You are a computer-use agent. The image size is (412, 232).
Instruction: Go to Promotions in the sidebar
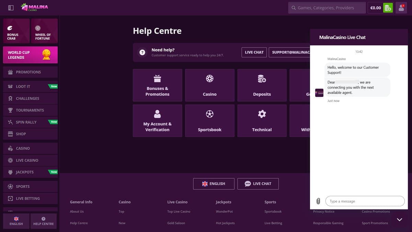pyautogui.click(x=30, y=72)
